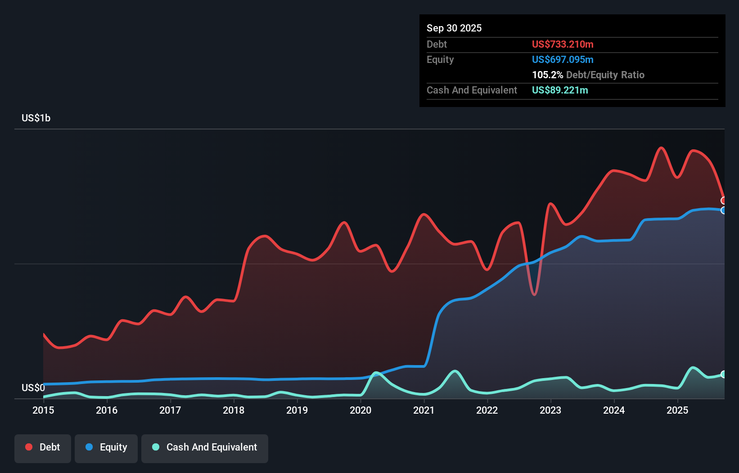Expand the Debt/Equity Ratio row
The height and width of the screenshot is (473, 739).
588,75
